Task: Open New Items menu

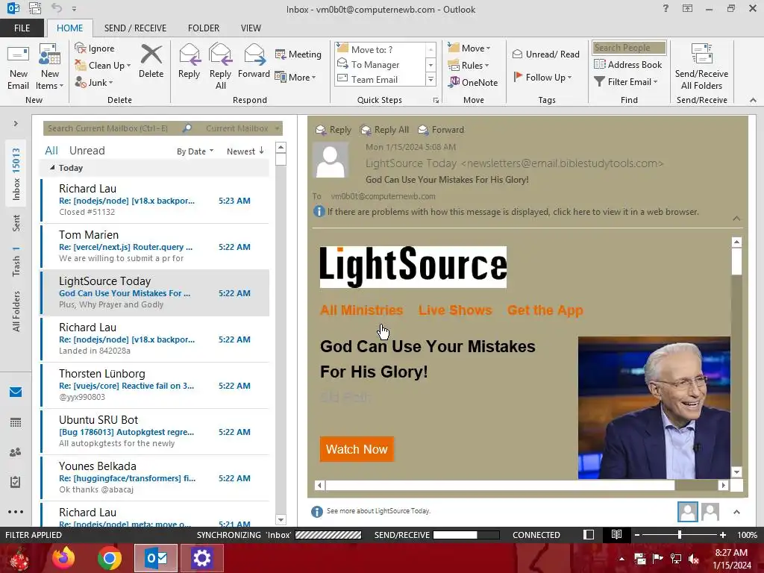Action: (50, 66)
